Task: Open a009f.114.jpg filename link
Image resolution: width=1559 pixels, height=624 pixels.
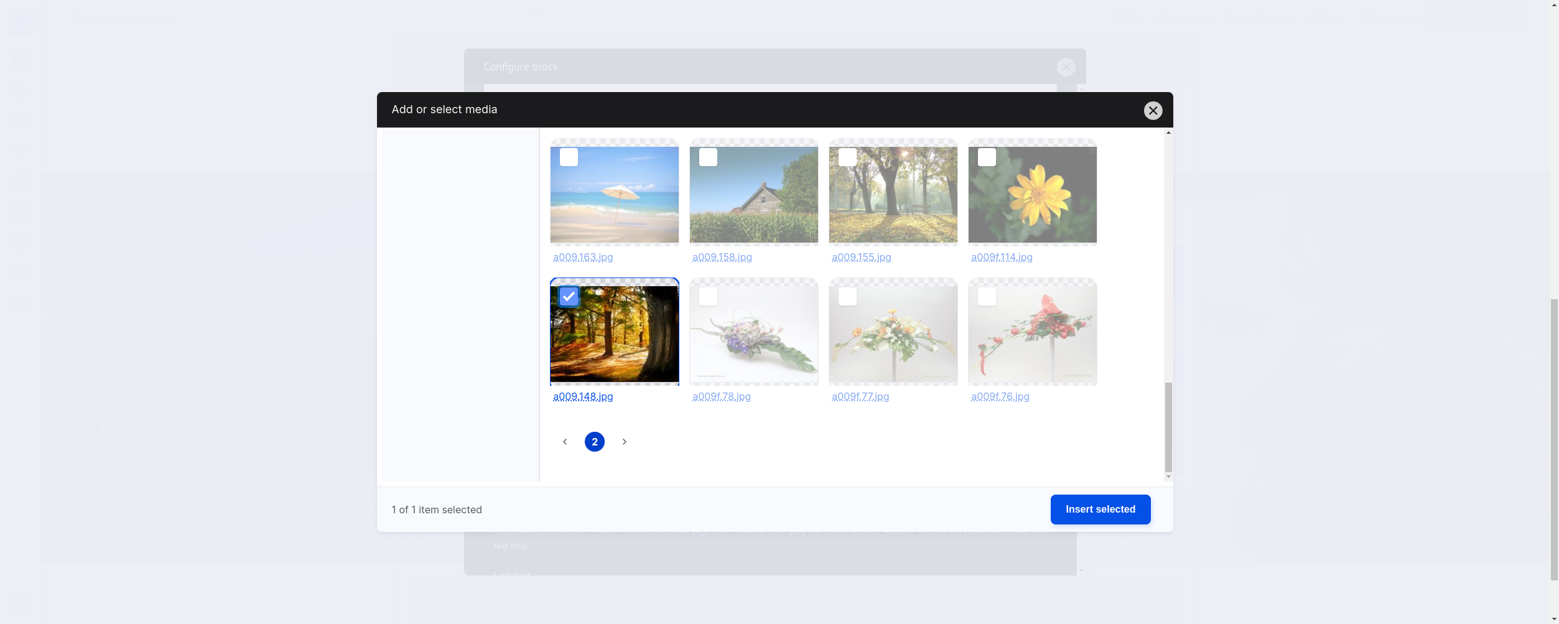Action: [x=1002, y=258]
